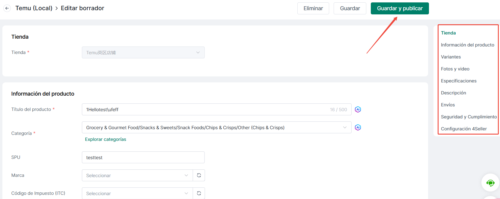Click the Guardar y publicar button
The image size is (500, 199).
point(400,8)
